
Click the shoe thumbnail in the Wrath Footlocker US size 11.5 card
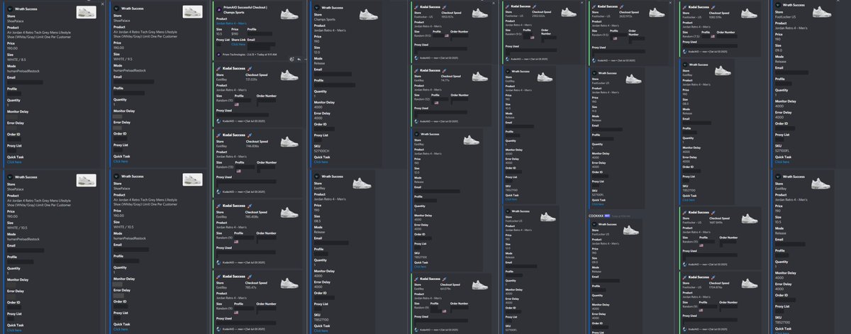pos(633,79)
